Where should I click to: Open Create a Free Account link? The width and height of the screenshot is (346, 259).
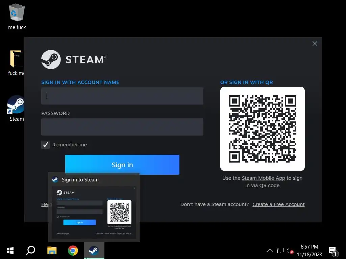coord(278,204)
